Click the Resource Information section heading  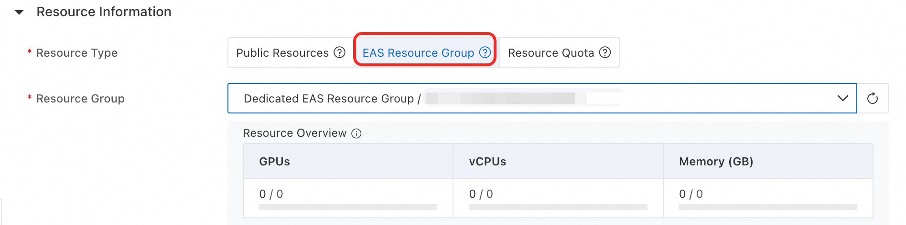[x=104, y=12]
